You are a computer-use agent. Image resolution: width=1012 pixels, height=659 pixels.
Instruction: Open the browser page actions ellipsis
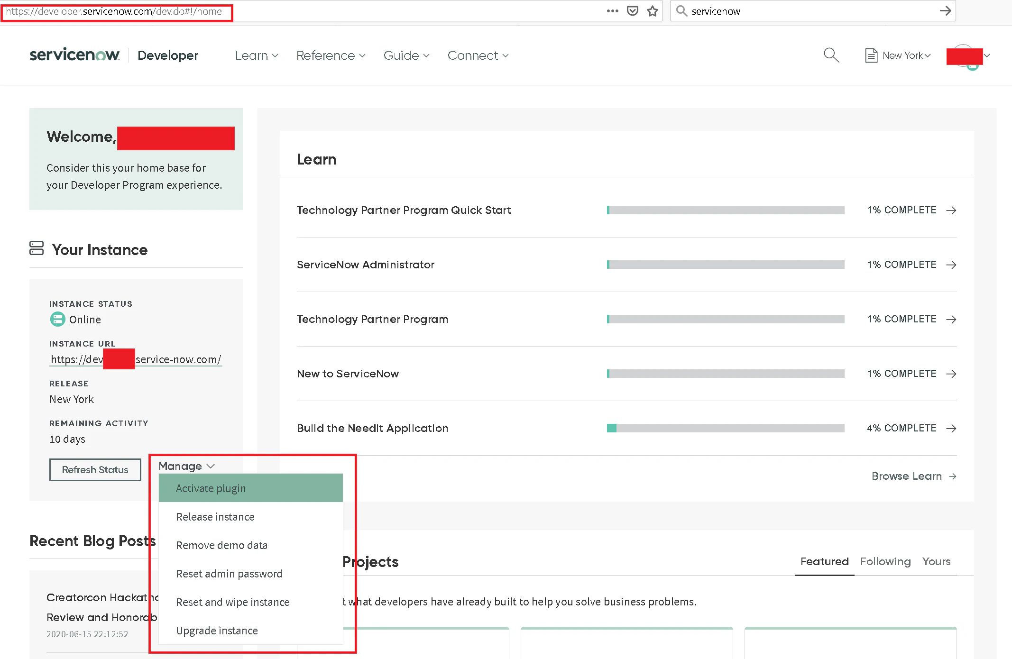(612, 11)
